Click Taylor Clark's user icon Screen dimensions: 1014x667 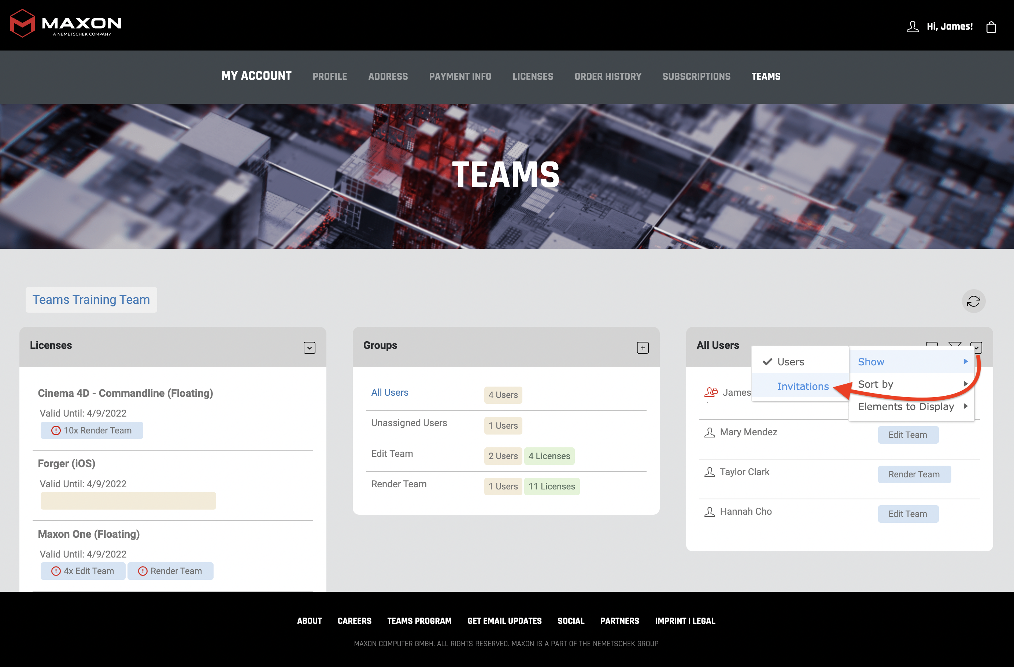[709, 472]
